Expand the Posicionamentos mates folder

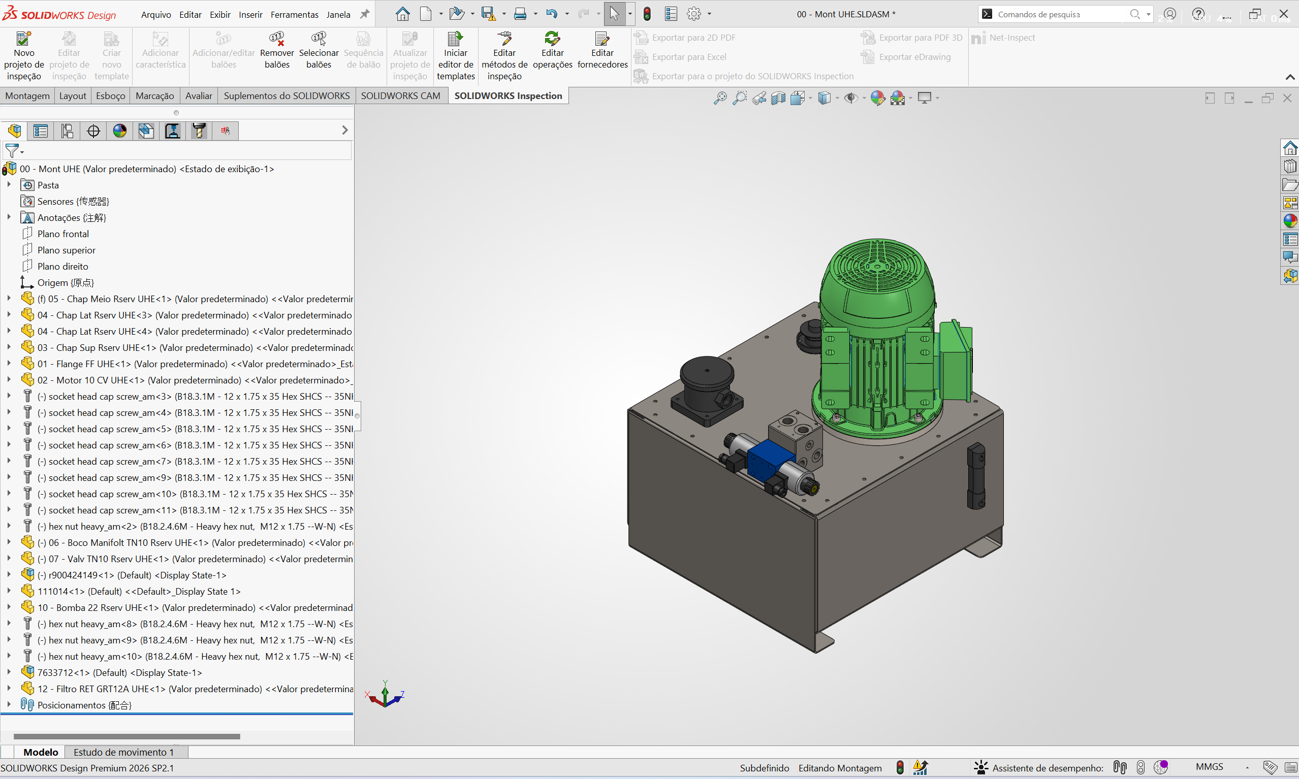[9, 704]
